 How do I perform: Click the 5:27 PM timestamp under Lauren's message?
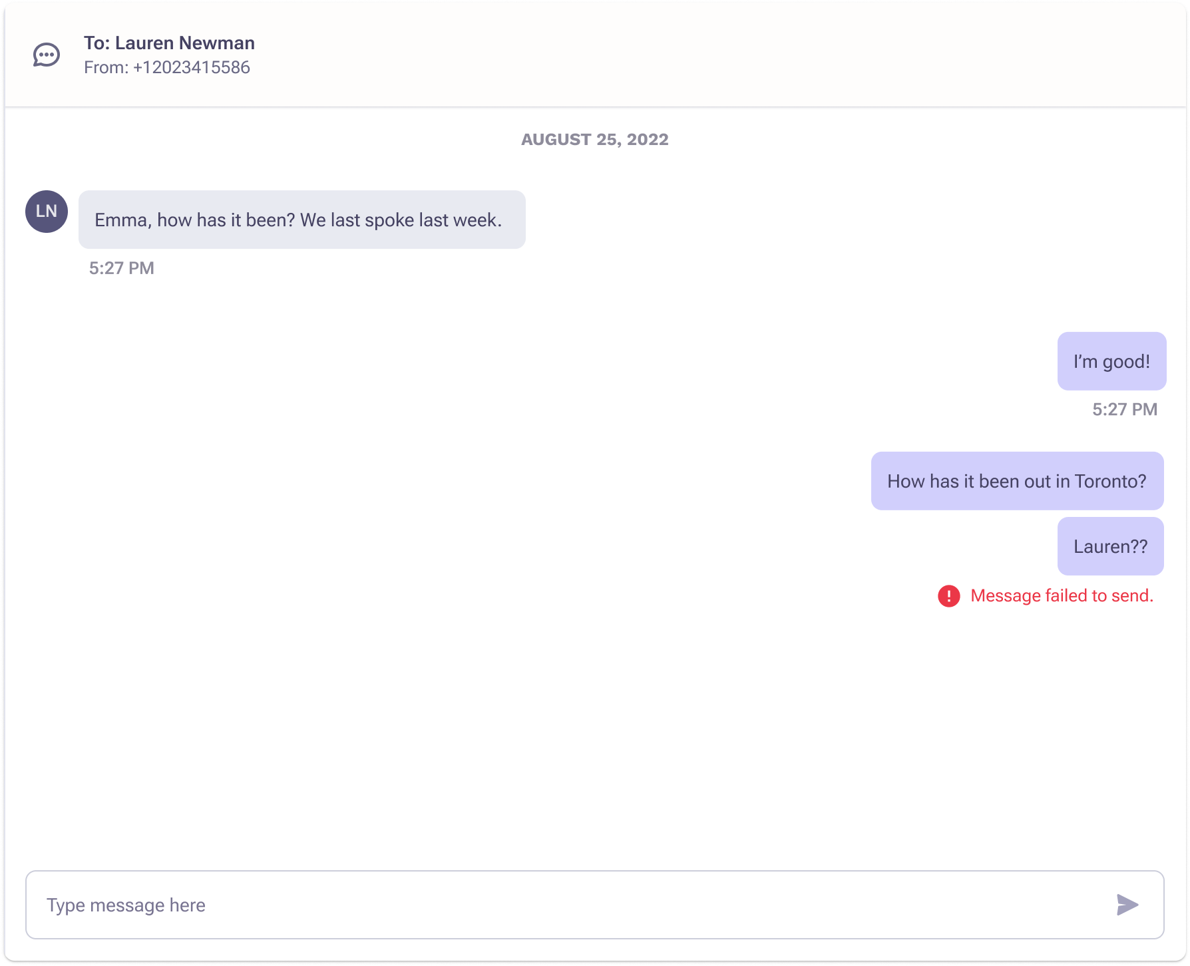121,267
